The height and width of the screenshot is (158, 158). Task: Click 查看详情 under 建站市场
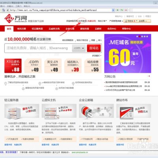pyautogui.click(x=120, y=145)
